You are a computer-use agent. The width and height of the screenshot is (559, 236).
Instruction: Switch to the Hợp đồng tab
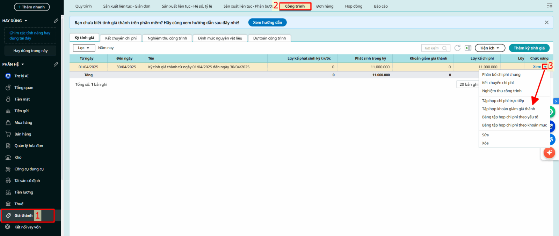pos(354,6)
